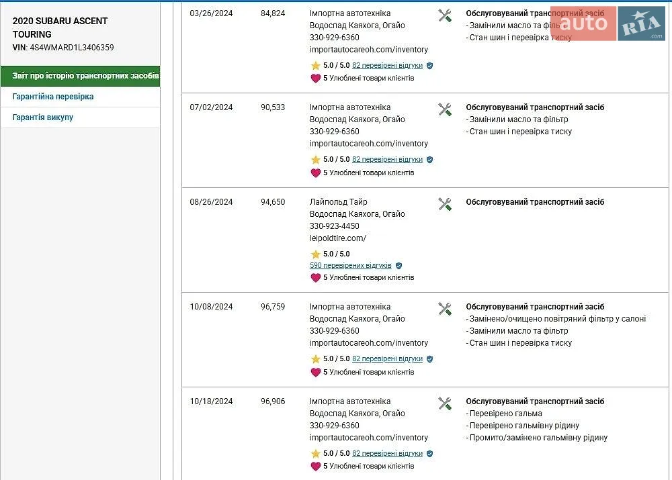Open the red auto logo
Image resolution: width=672 pixels, height=480 pixels.
coord(583,23)
